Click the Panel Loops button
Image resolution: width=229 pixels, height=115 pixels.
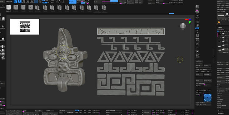(x=208, y=81)
